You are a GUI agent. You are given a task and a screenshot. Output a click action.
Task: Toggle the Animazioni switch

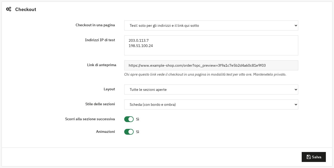tap(129, 132)
